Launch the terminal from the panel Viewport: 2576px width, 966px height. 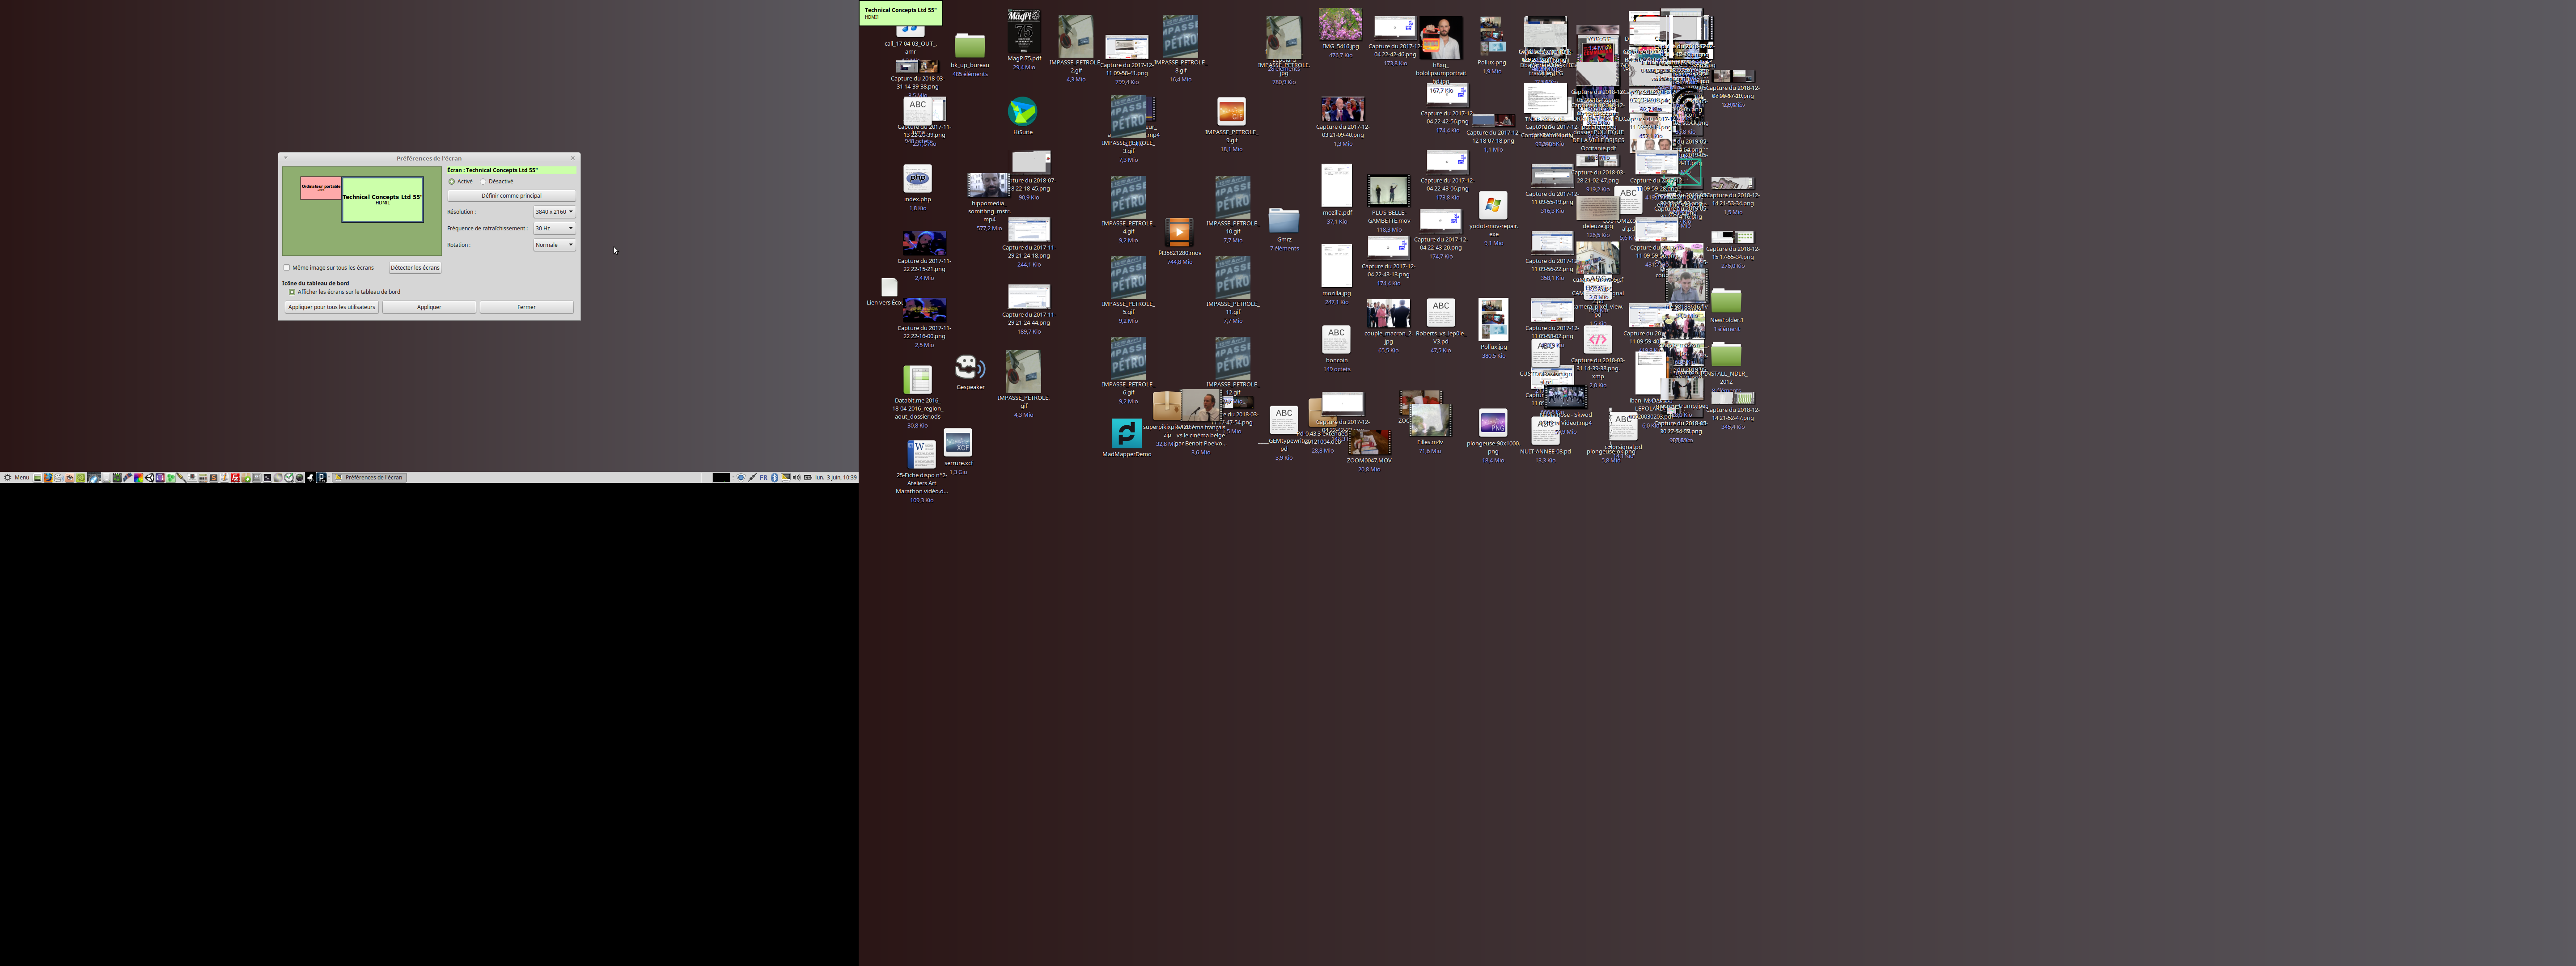[267, 478]
